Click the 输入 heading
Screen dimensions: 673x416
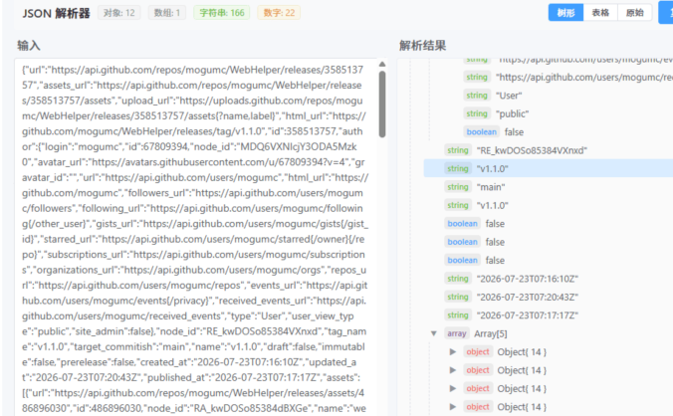click(29, 46)
